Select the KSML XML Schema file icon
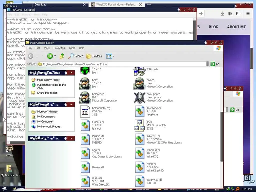The width and height of the screenshot is (256, 192). [139, 125]
